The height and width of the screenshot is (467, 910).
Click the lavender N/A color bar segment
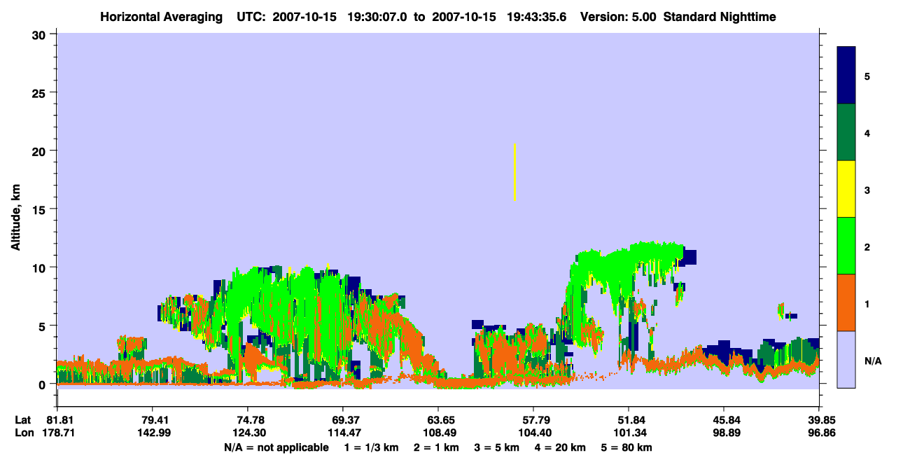[x=846, y=359]
